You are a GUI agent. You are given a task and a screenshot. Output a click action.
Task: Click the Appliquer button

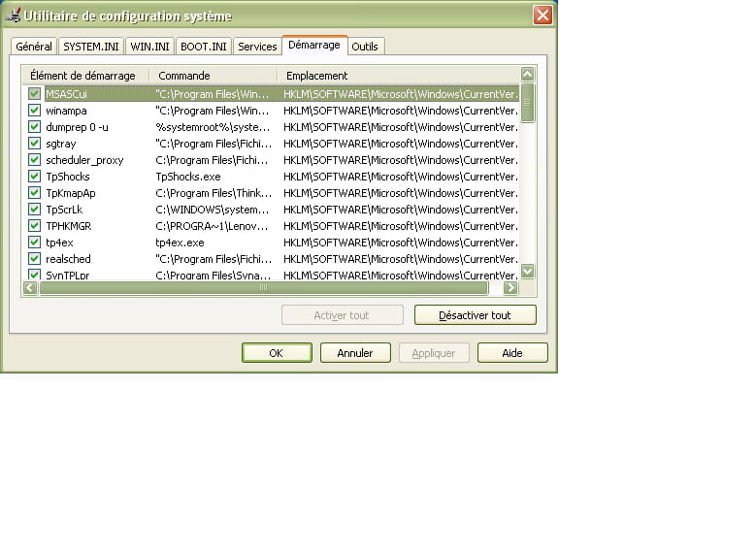pos(434,353)
